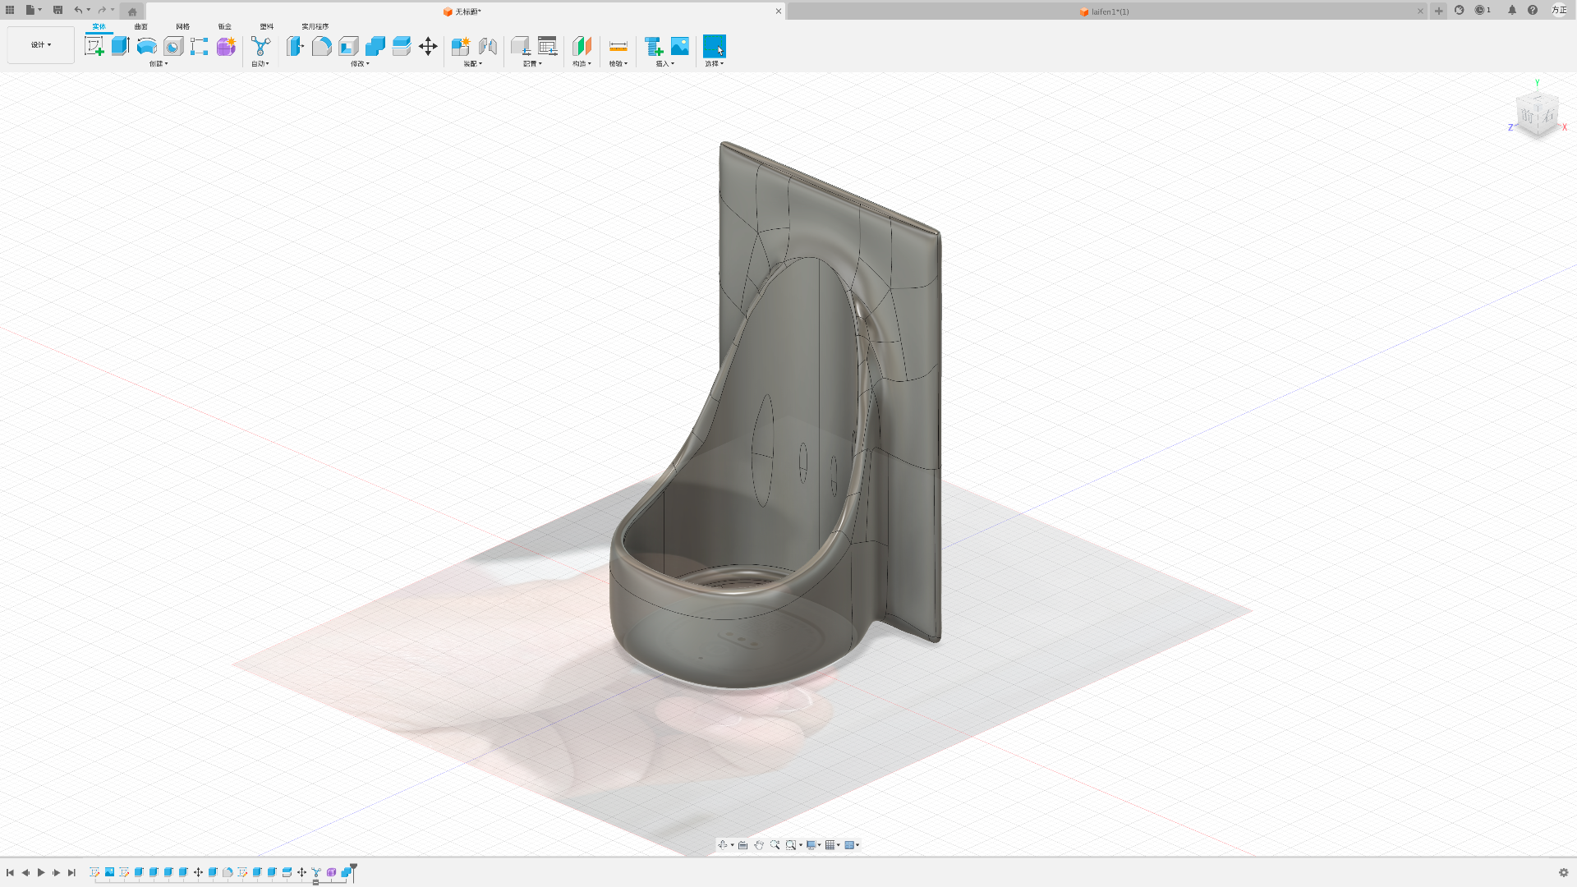
Task: Select the 塑料 toolbar tab
Action: coord(267,26)
